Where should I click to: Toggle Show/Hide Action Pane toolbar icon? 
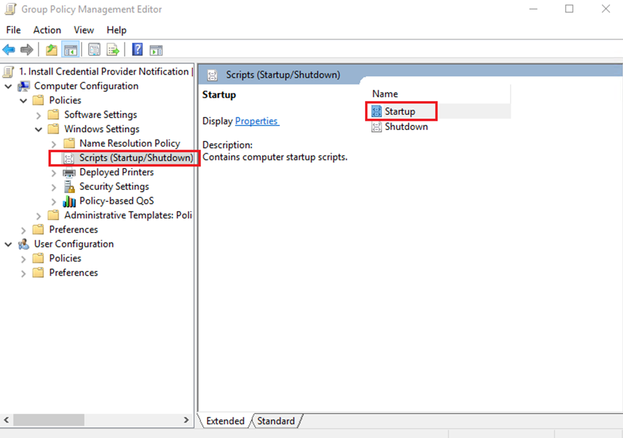[156, 50]
